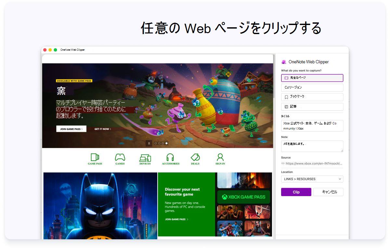
Task: Open the Deals tag icon
Action: tap(195, 157)
